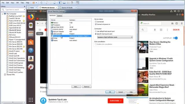Open Firefox from the Ubuntu dock

pos(31,17)
